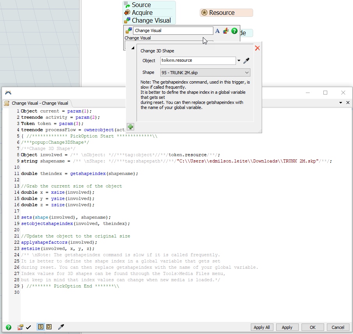The width and height of the screenshot is (353, 334).
Task: Select the Acquire activity in process flow
Action: tap(142, 13)
